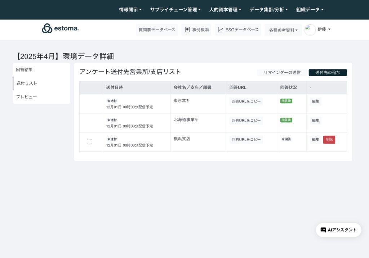The height and width of the screenshot is (258, 369).
Task: Expand the 情報開示 dropdown menu
Action: point(130,10)
